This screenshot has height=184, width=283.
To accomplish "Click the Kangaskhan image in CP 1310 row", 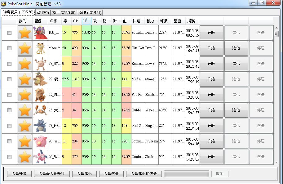I will coord(40,79).
